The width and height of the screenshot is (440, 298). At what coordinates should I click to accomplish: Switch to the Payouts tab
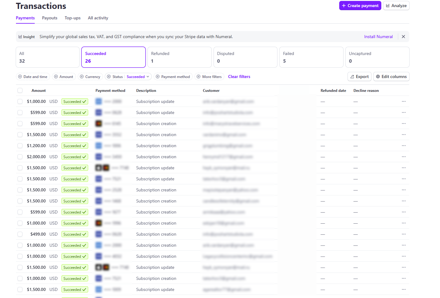49,18
